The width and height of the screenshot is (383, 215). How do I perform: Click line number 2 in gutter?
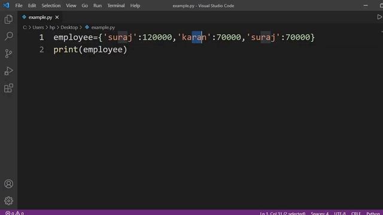[x=41, y=50]
